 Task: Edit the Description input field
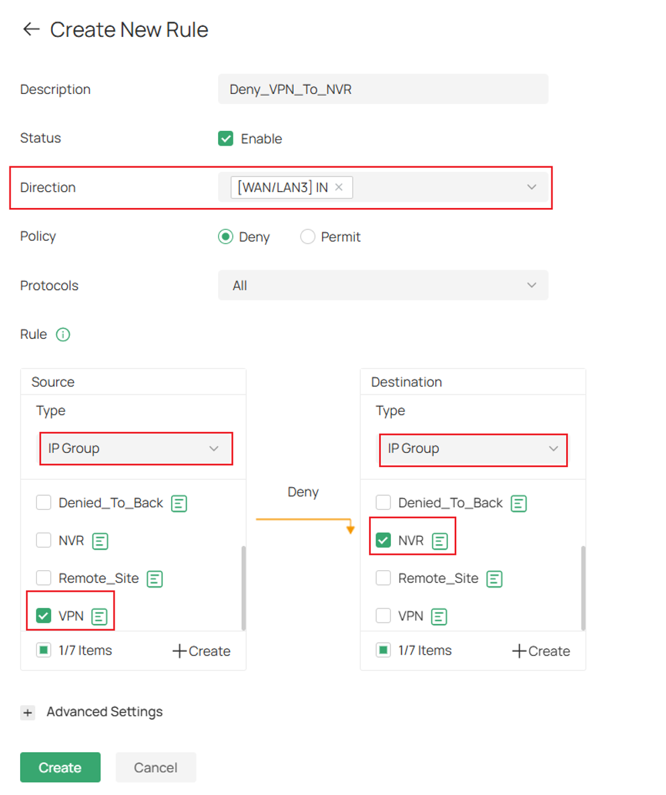383,89
